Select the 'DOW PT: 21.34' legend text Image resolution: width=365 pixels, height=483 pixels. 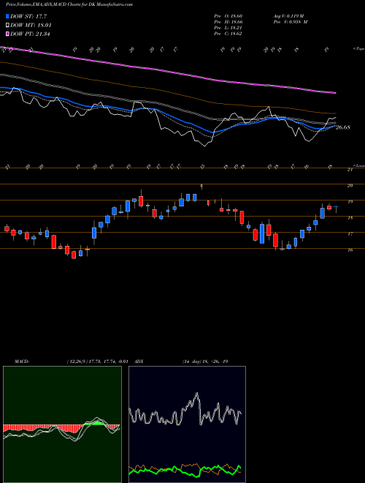pyautogui.click(x=30, y=34)
